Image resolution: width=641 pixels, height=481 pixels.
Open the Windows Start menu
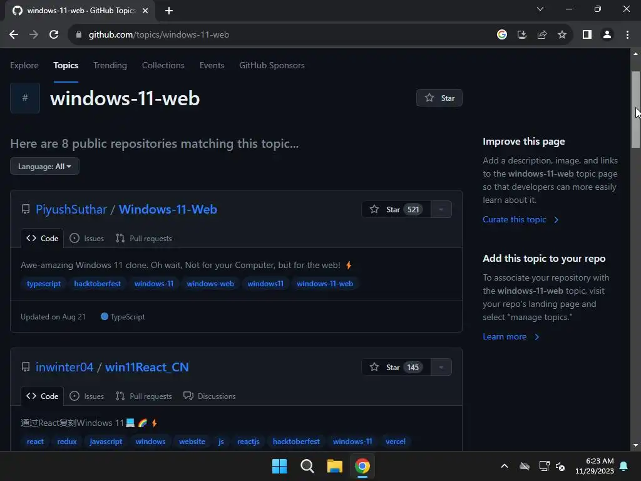click(x=280, y=466)
